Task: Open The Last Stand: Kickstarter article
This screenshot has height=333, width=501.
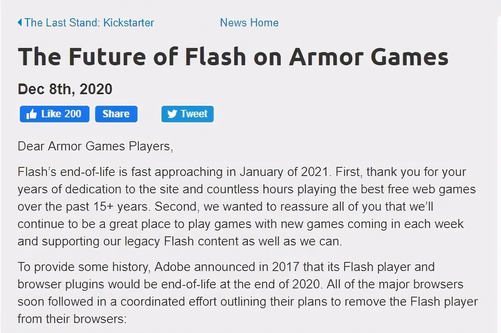Action: coord(89,23)
